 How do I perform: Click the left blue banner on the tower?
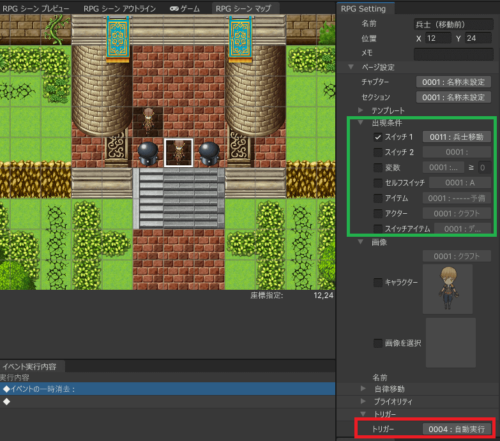pos(117,38)
